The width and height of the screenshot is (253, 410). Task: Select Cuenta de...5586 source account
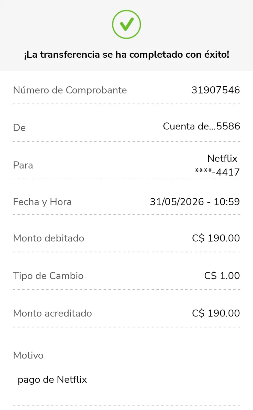click(202, 126)
